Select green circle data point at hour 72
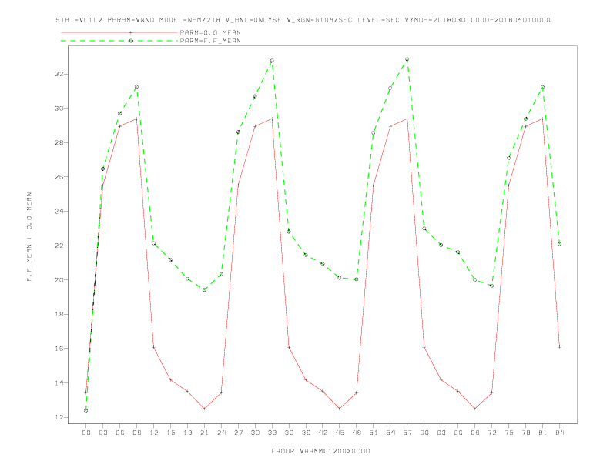The width and height of the screenshot is (610, 471). click(x=491, y=286)
